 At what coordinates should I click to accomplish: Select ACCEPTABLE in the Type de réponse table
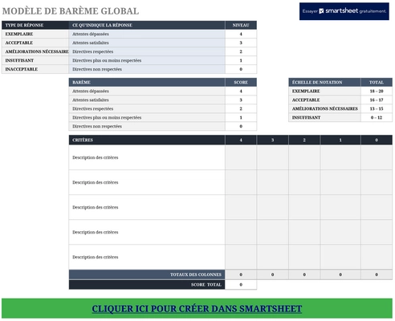(35, 43)
